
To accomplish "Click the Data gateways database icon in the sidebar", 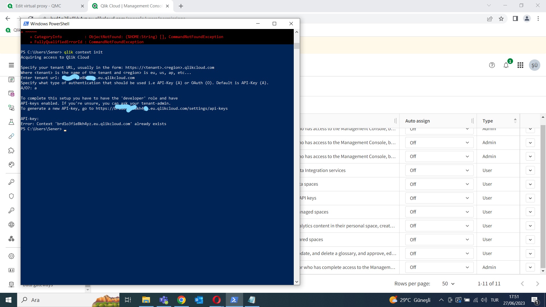I will tap(11, 284).
